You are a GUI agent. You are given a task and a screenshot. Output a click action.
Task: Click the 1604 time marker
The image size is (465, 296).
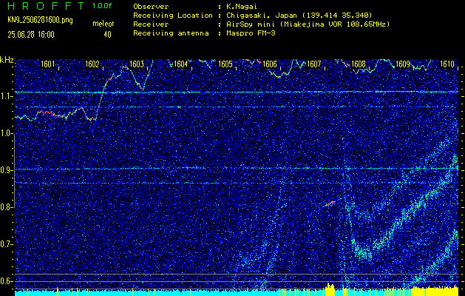(x=181, y=64)
